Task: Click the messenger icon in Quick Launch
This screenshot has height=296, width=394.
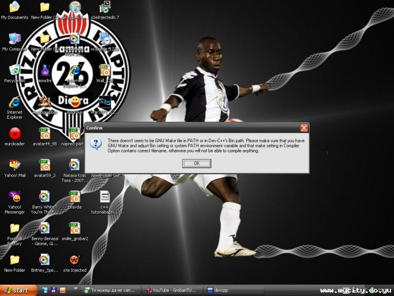Action: 45,290
